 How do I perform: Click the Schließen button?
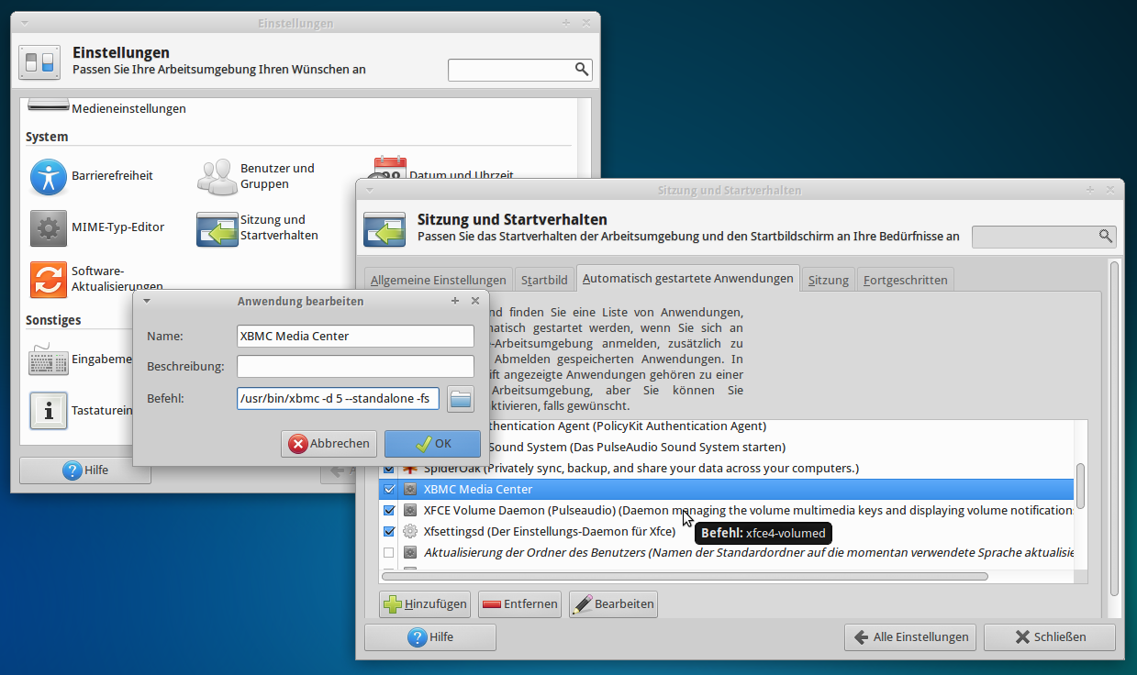click(1050, 637)
